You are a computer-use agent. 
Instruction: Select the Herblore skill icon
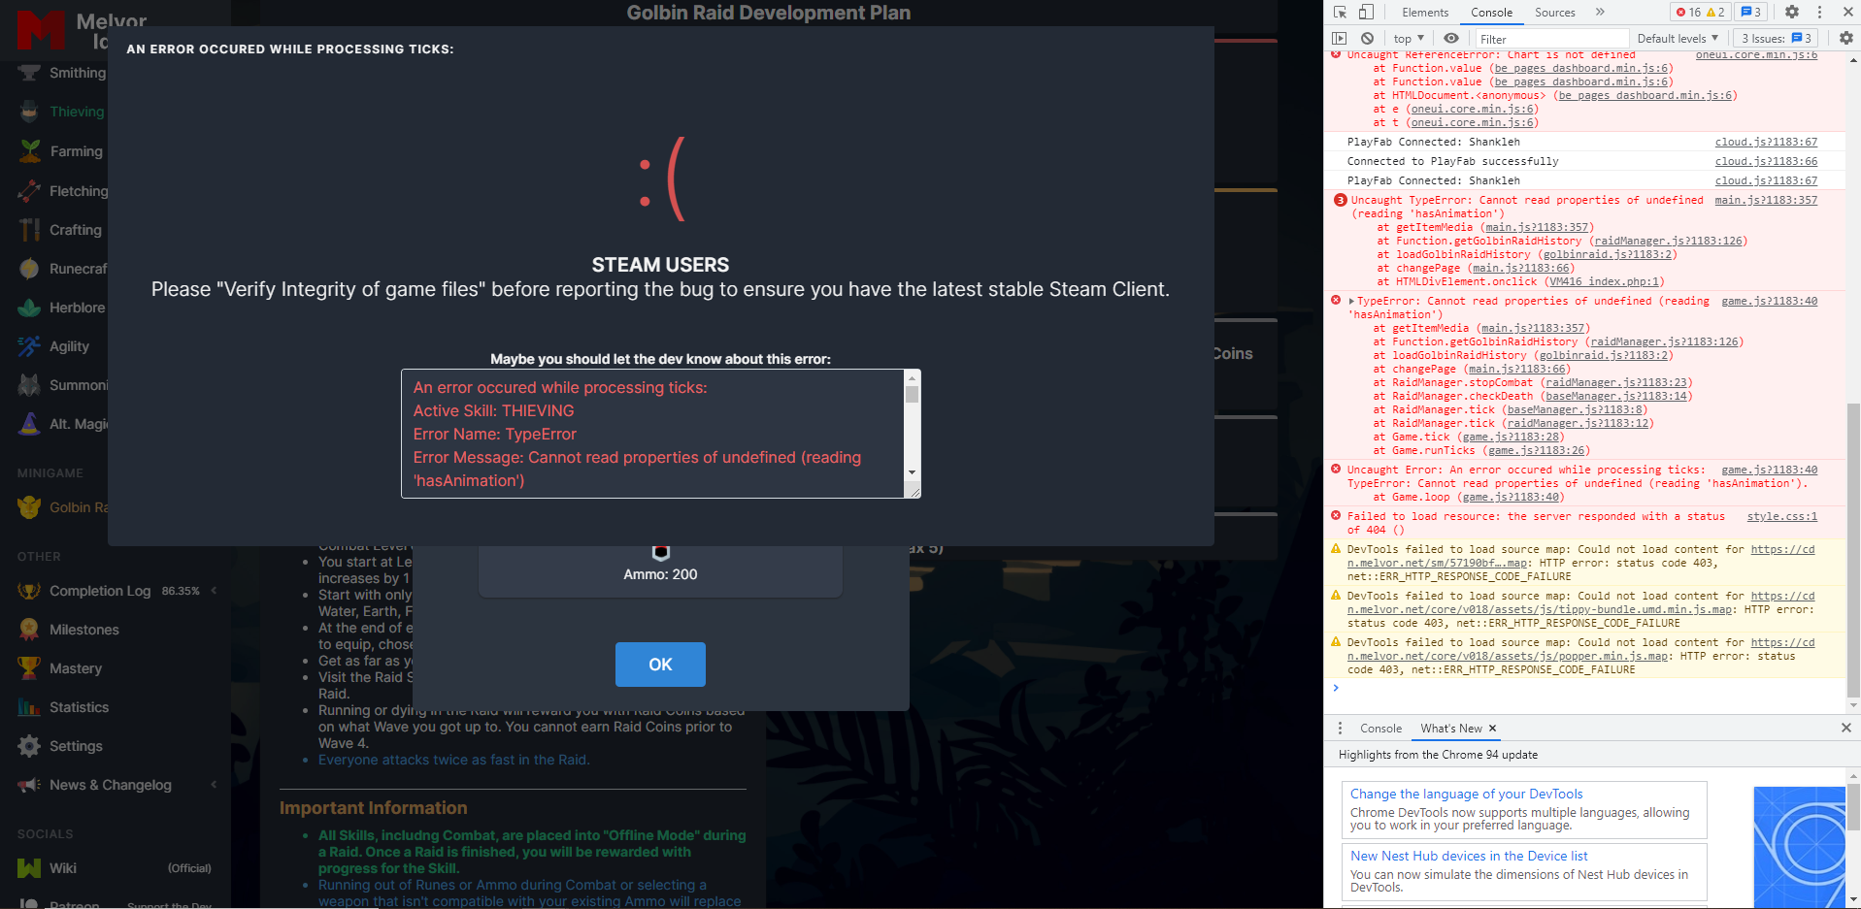[x=29, y=308]
